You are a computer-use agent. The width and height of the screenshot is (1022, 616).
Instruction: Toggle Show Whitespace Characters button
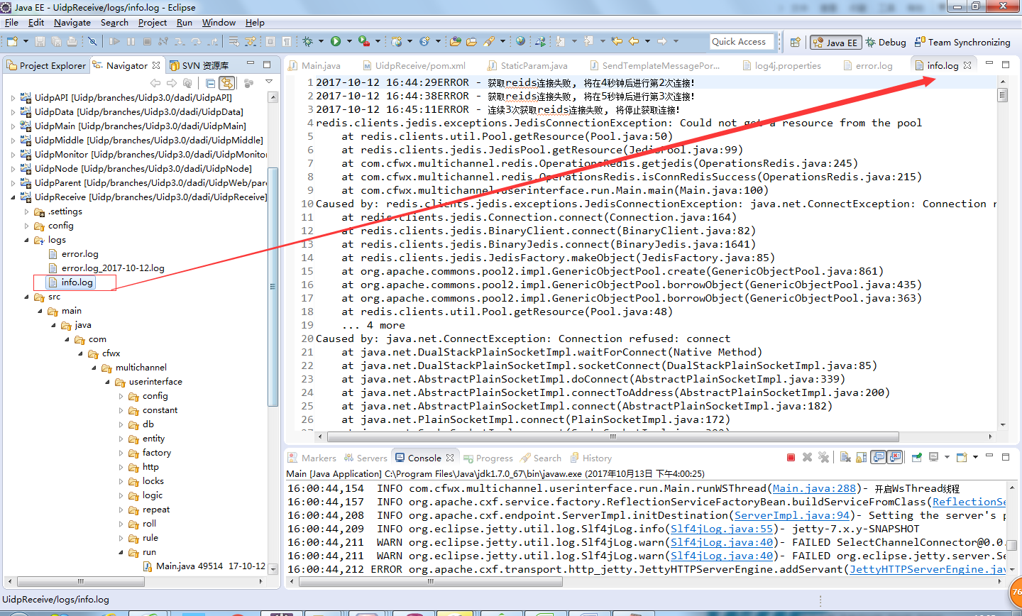pyautogui.click(x=287, y=41)
